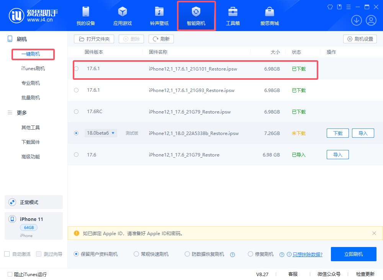The width and height of the screenshot is (383, 280).
Task: Open the 工具箱 toolbox tab
Action: click(233, 16)
